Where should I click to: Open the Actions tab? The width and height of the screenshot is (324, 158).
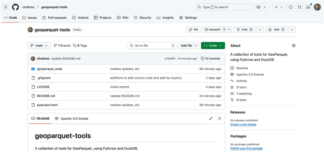click(x=80, y=18)
